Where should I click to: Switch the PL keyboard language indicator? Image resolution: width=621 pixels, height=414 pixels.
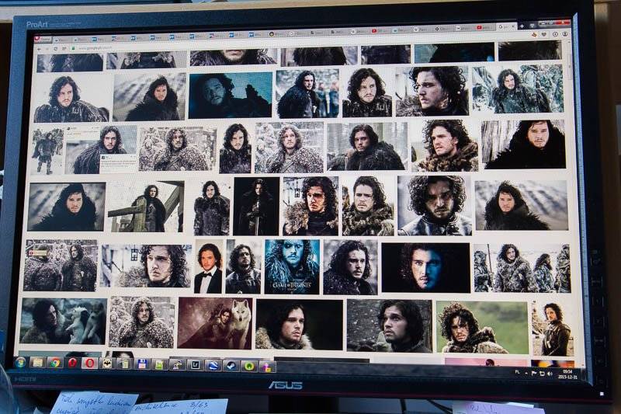click(517, 372)
